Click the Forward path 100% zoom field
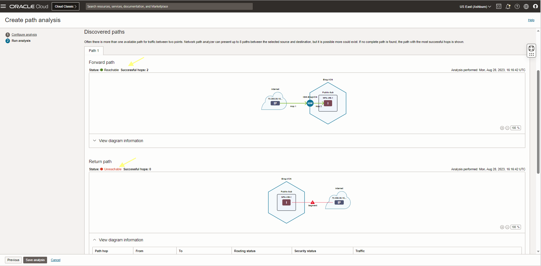The image size is (541, 266). pyautogui.click(x=516, y=128)
